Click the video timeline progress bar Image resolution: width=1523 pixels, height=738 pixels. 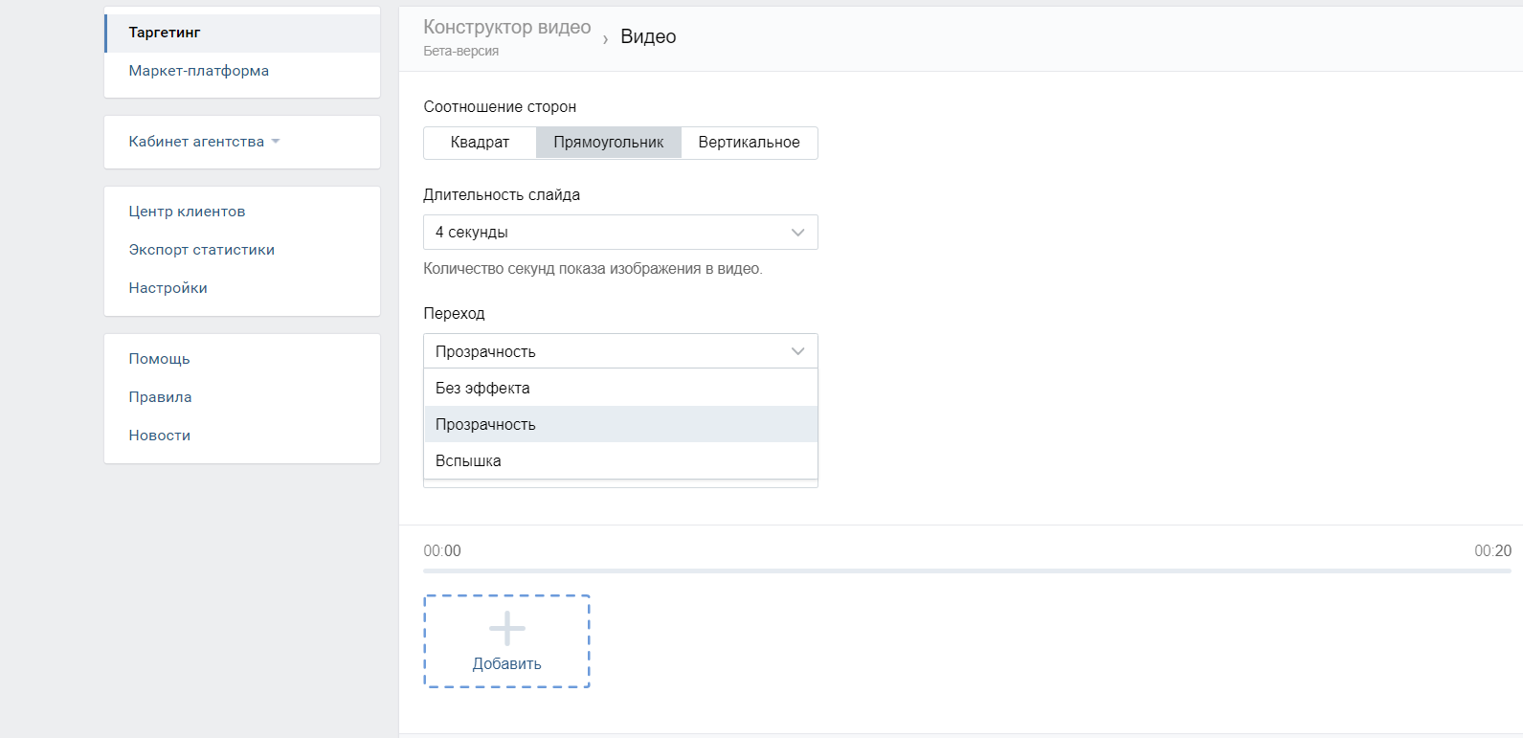pyautogui.click(x=967, y=570)
